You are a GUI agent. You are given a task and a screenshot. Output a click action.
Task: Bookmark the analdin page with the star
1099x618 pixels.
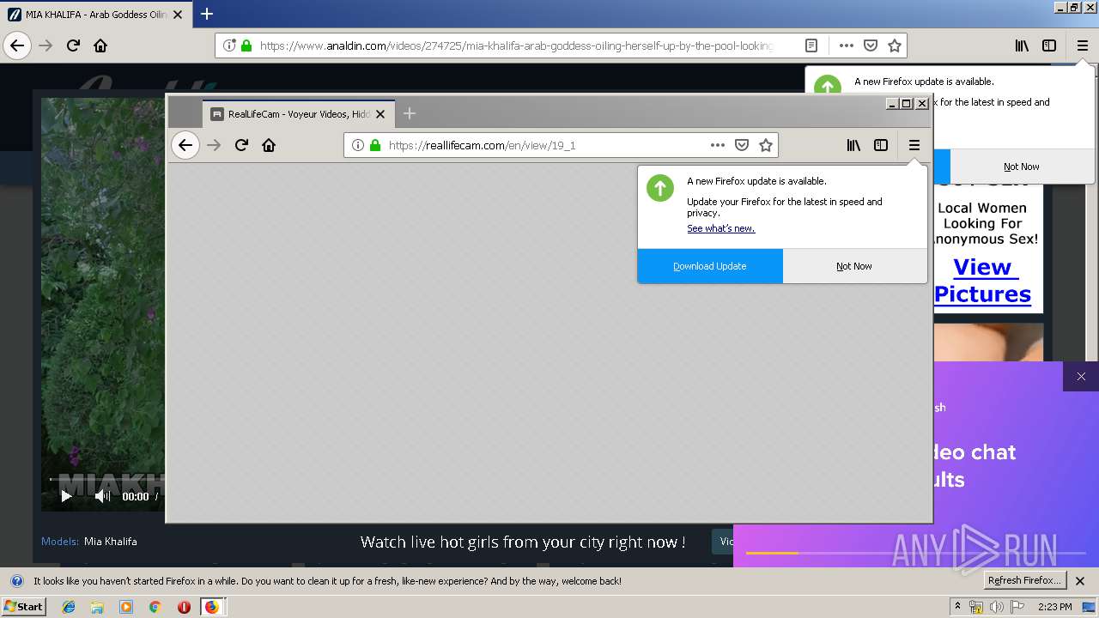pyautogui.click(x=895, y=45)
